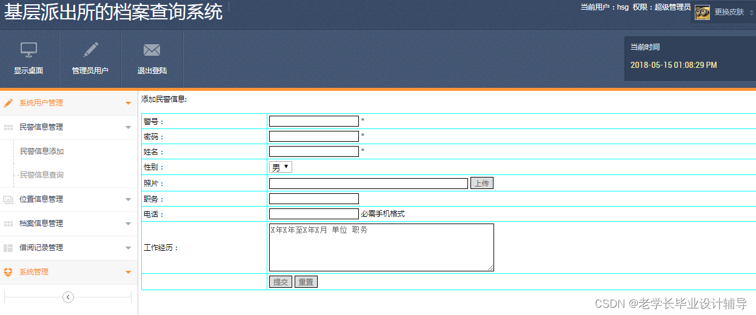The image size is (756, 315).
Task: Focus the 密码 input field
Action: (314, 136)
